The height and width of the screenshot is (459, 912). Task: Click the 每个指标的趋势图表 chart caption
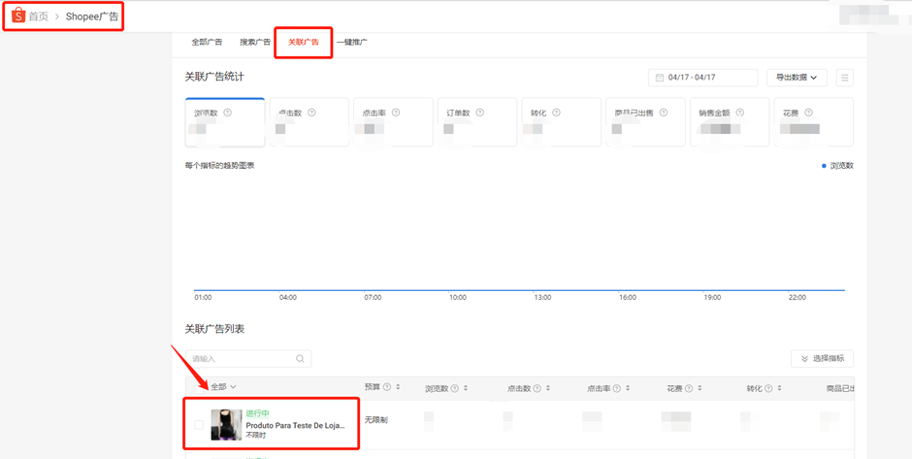pos(219,165)
